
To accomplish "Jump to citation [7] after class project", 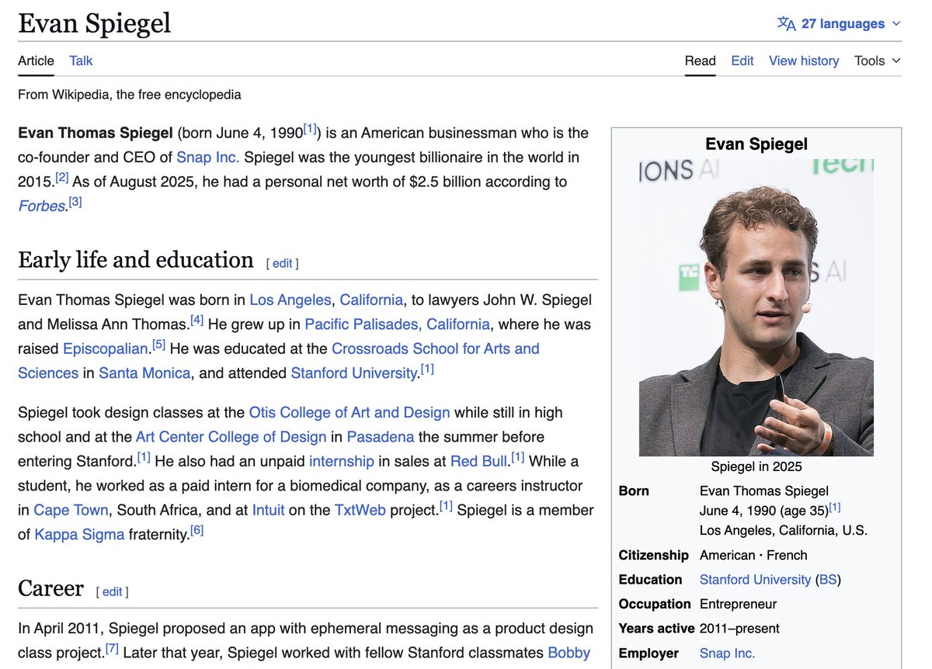I will pos(112,649).
